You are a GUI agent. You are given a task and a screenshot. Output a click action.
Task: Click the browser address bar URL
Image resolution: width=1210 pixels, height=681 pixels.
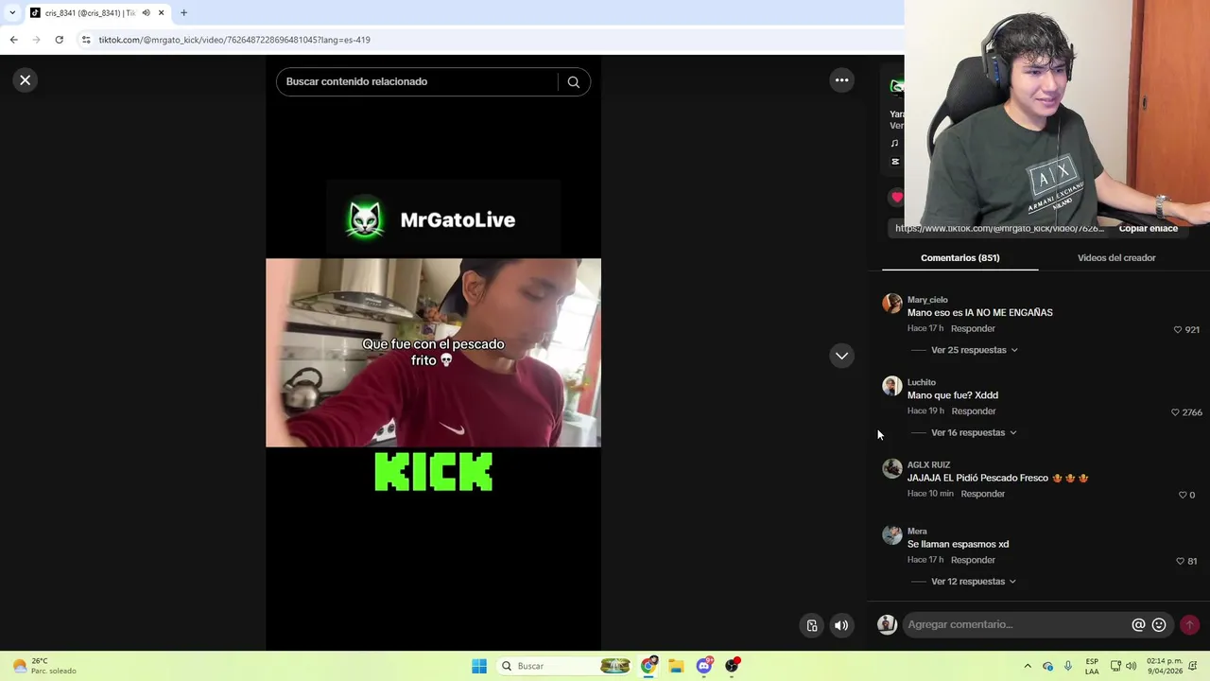(x=234, y=40)
